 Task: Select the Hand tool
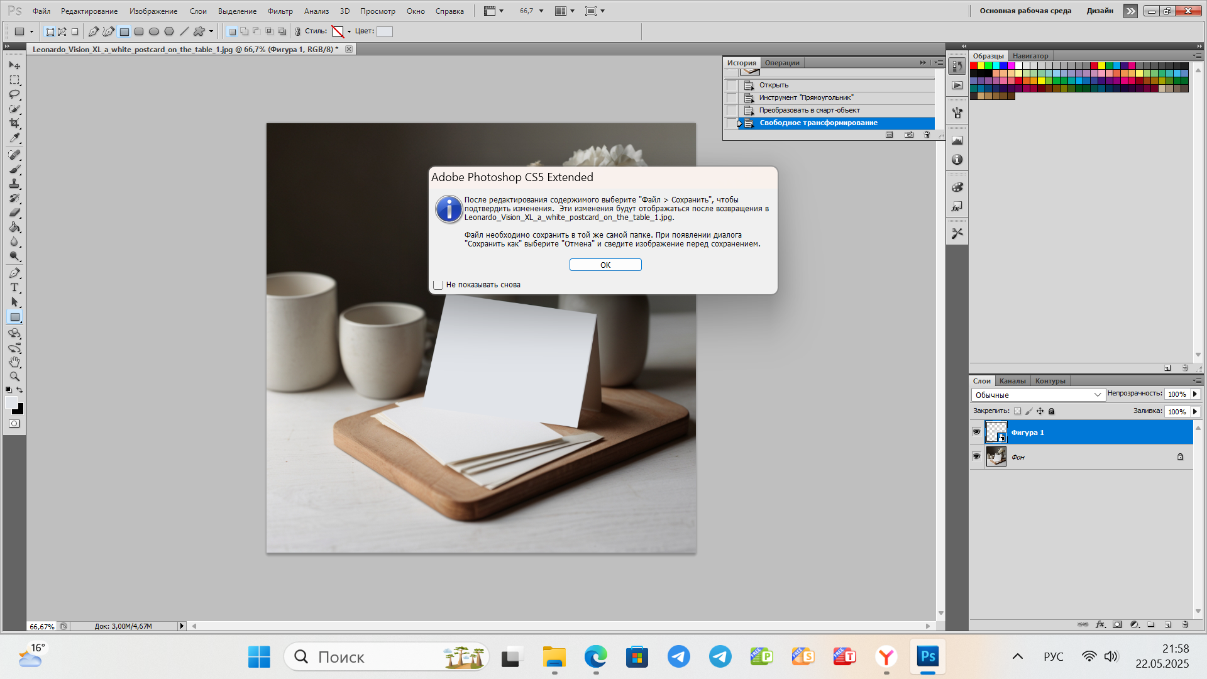point(14,362)
